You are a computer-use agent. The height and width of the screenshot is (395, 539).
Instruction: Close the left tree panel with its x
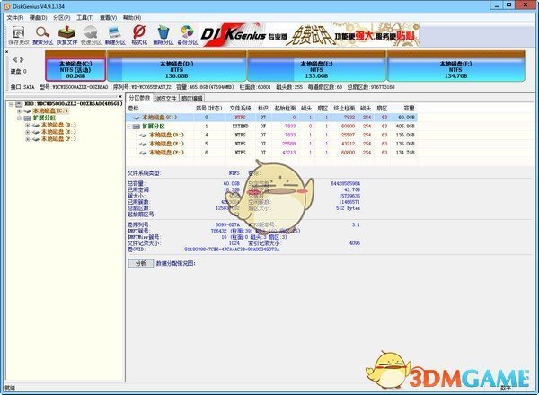click(x=120, y=97)
